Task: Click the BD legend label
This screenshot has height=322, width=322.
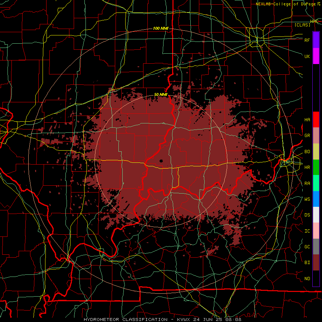Action: pyautogui.click(x=307, y=152)
